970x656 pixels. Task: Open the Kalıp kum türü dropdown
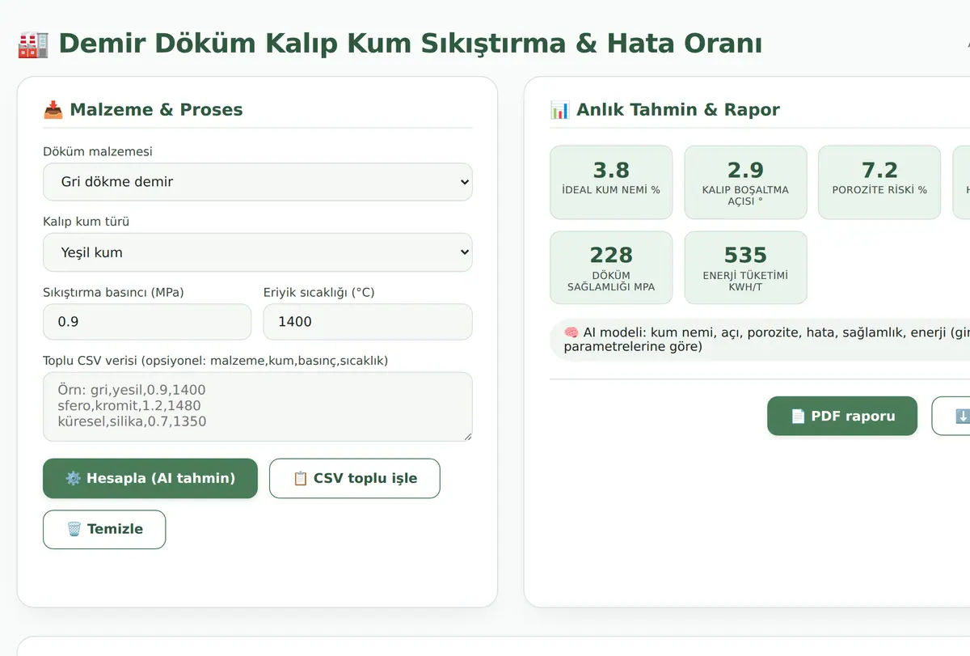click(x=257, y=252)
